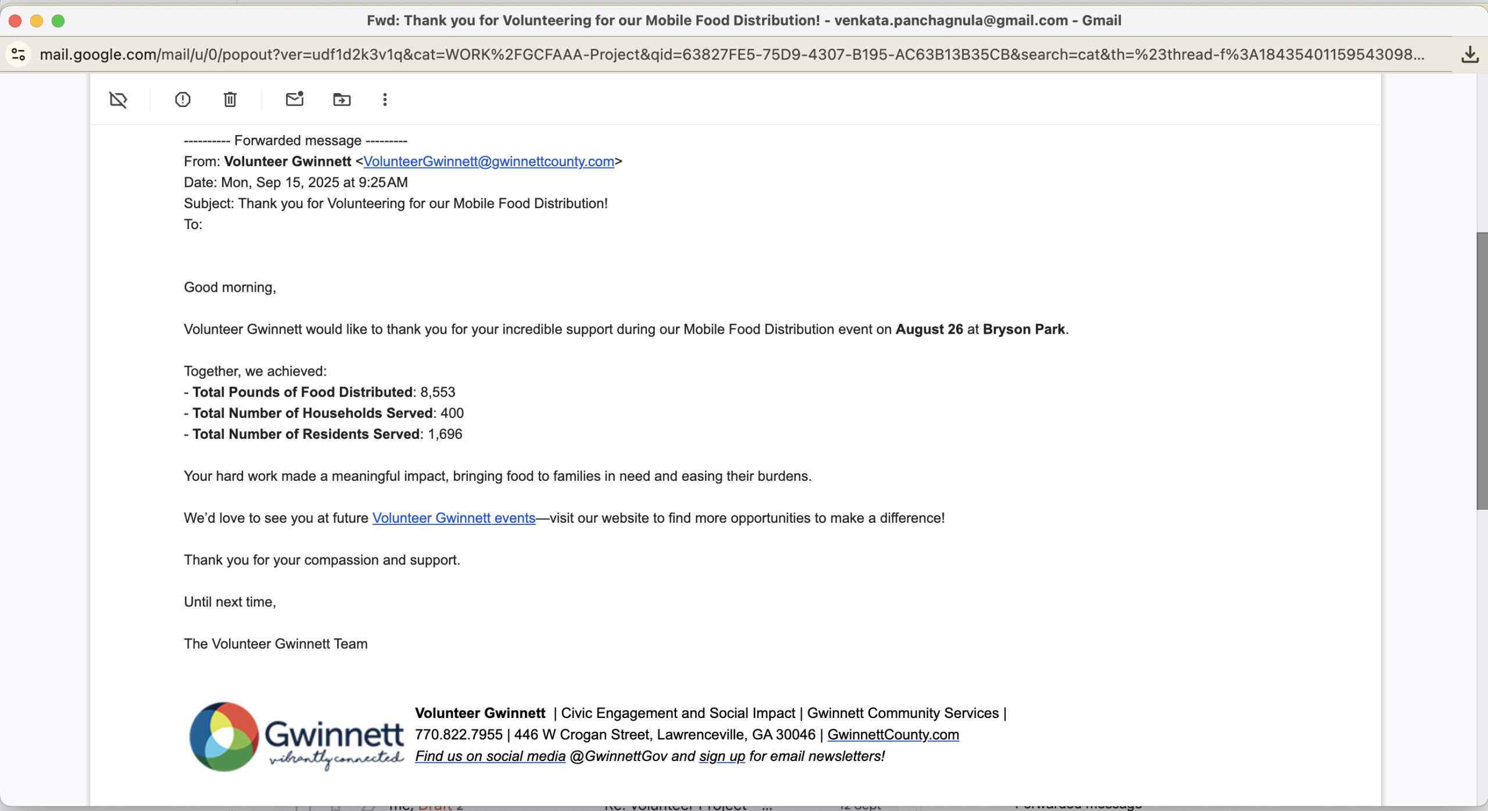Click the site information icon in address bar
The height and width of the screenshot is (811, 1488).
click(x=18, y=54)
